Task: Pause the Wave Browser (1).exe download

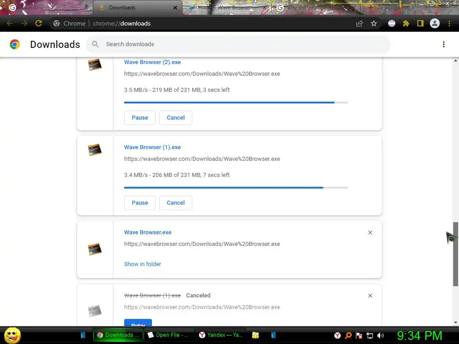Action: click(140, 203)
